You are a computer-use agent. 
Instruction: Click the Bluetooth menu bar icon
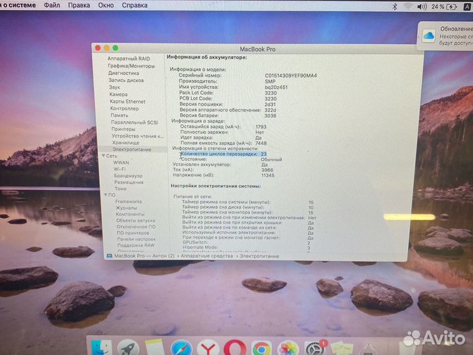394,7
